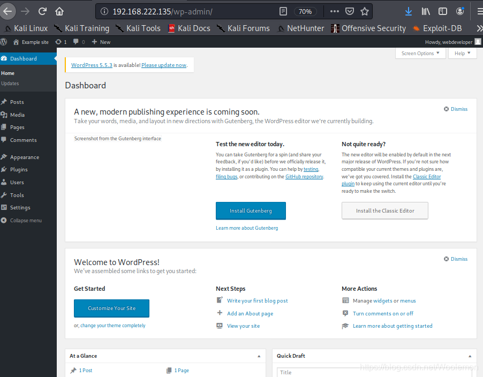The height and width of the screenshot is (377, 483).
Task: Click the browser address bar URL
Action: click(x=162, y=12)
